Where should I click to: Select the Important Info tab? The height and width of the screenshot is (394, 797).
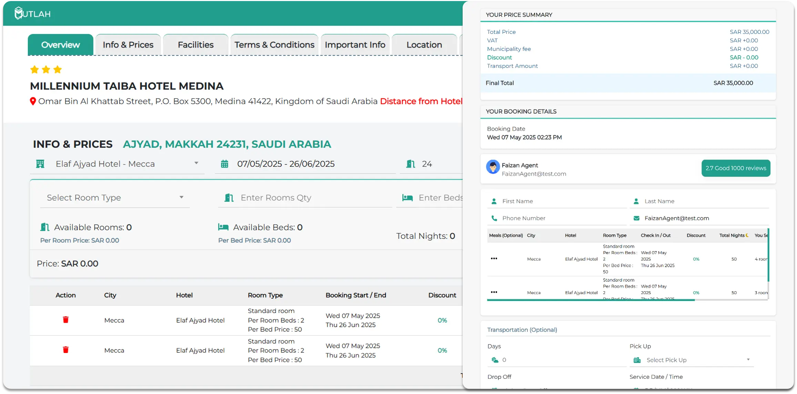pos(355,45)
